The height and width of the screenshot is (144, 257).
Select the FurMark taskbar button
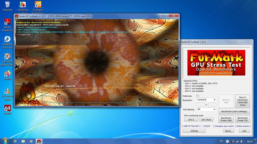(x=39, y=141)
